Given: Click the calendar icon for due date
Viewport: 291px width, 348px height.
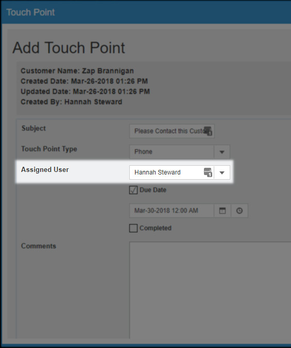Looking at the screenshot, I should pos(222,211).
